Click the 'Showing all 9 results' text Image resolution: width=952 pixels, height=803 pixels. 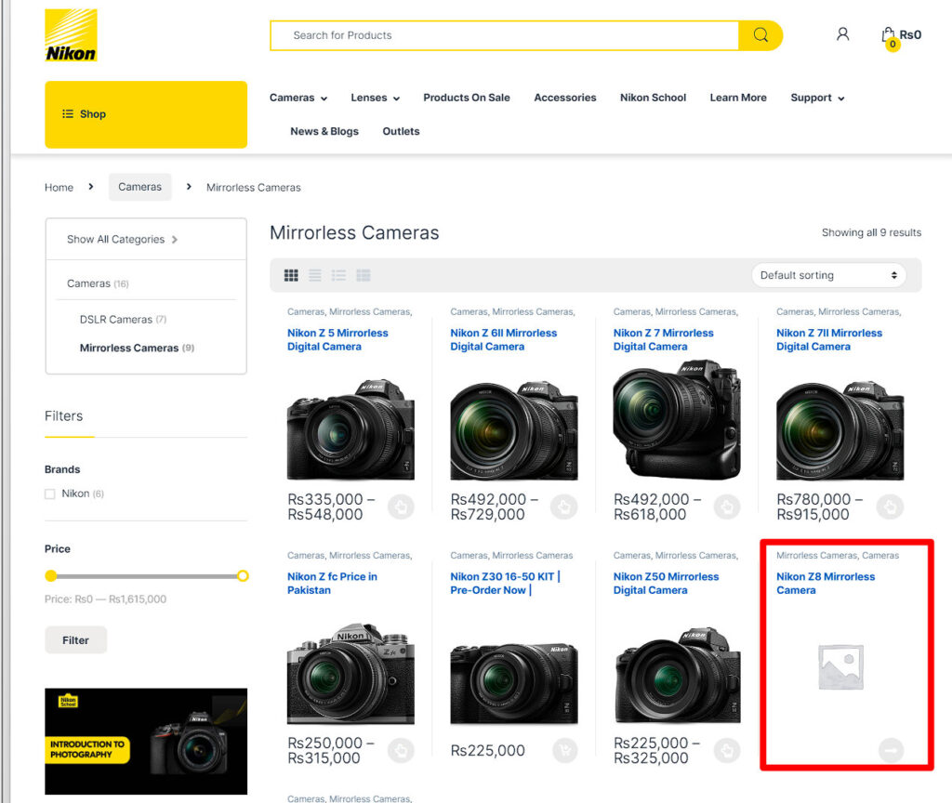(x=871, y=232)
